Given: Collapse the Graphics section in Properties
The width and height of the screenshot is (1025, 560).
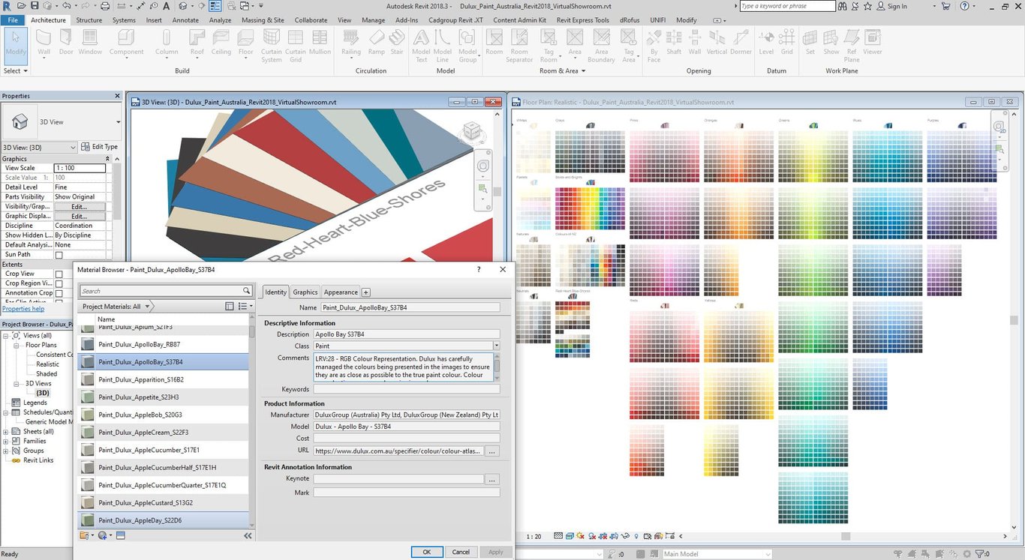Looking at the screenshot, I should (107, 159).
